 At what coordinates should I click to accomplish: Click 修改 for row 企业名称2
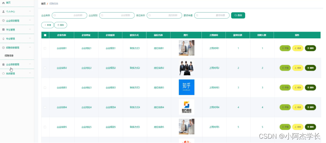pos(298,68)
